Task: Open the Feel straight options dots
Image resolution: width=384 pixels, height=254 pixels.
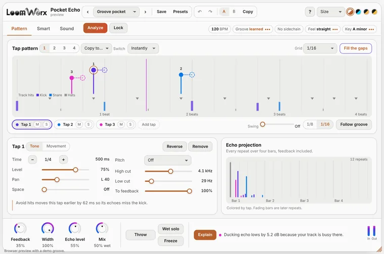Action: coord(335,29)
